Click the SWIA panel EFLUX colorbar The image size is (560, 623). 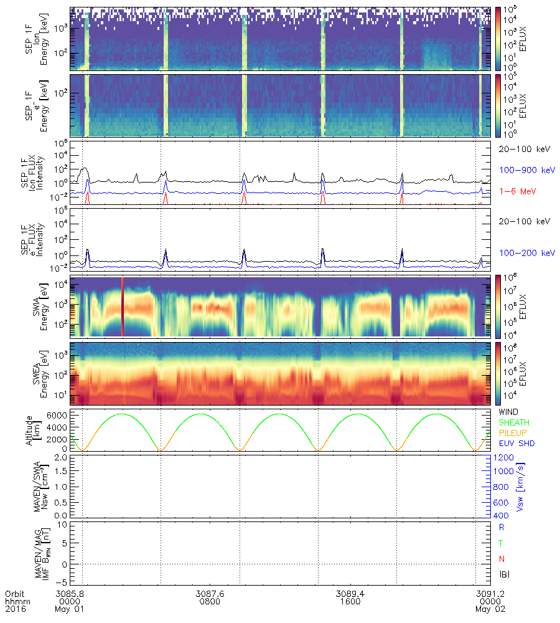click(x=498, y=306)
